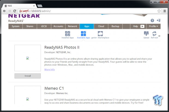Image resolution: width=169 pixels, height=112 pixels.
Task: Open the Help tab
Action: point(135,26)
